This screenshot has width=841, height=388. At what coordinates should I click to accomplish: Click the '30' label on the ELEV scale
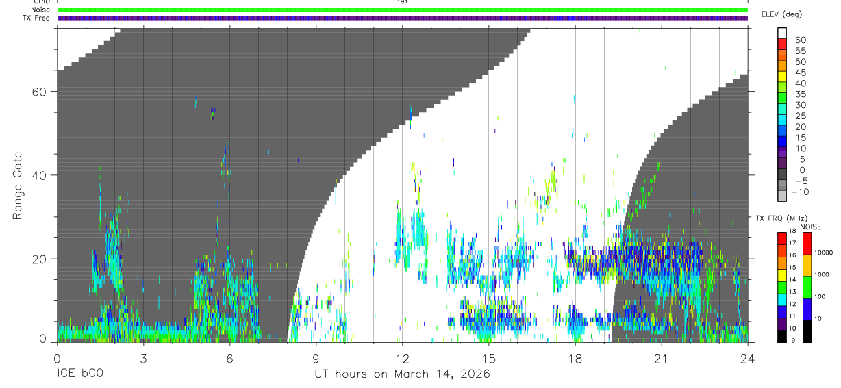point(801,105)
